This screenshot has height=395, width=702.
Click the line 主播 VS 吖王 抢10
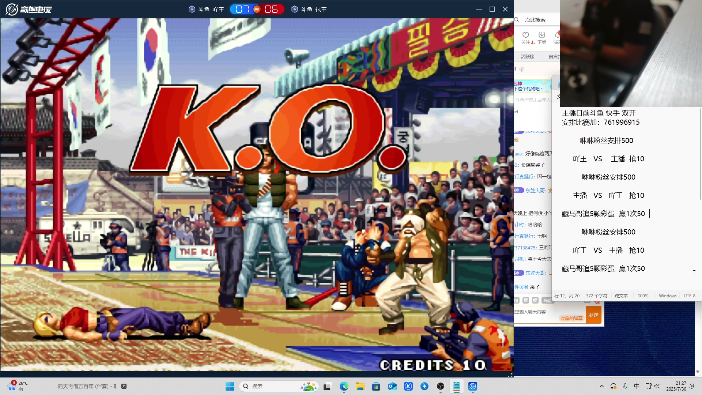tap(608, 196)
